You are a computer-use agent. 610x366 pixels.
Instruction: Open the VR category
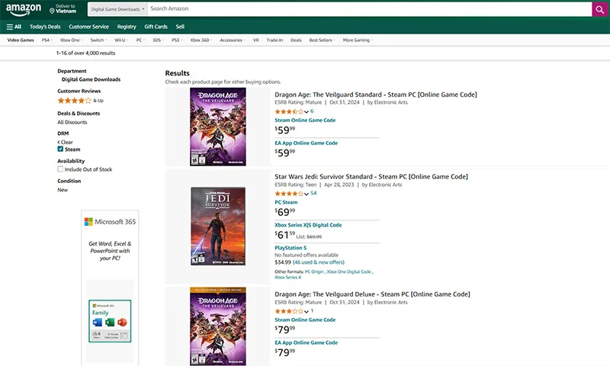pyautogui.click(x=255, y=40)
